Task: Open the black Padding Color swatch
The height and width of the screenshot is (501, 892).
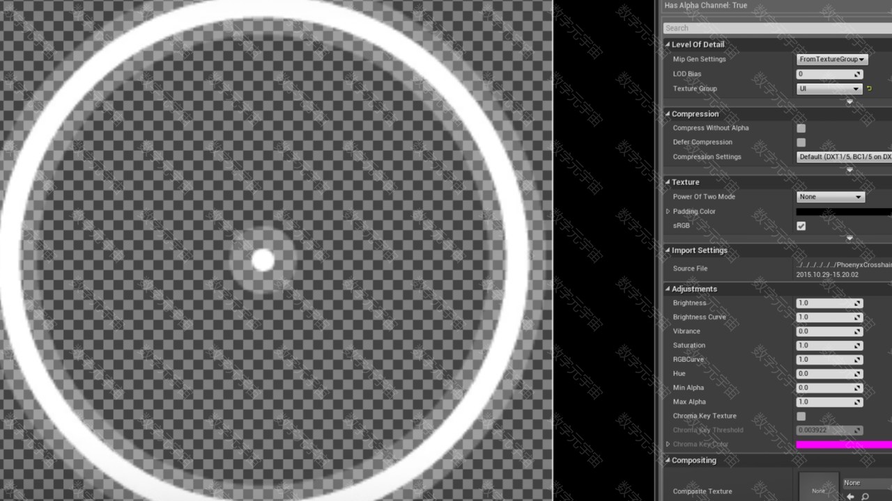Action: point(844,212)
